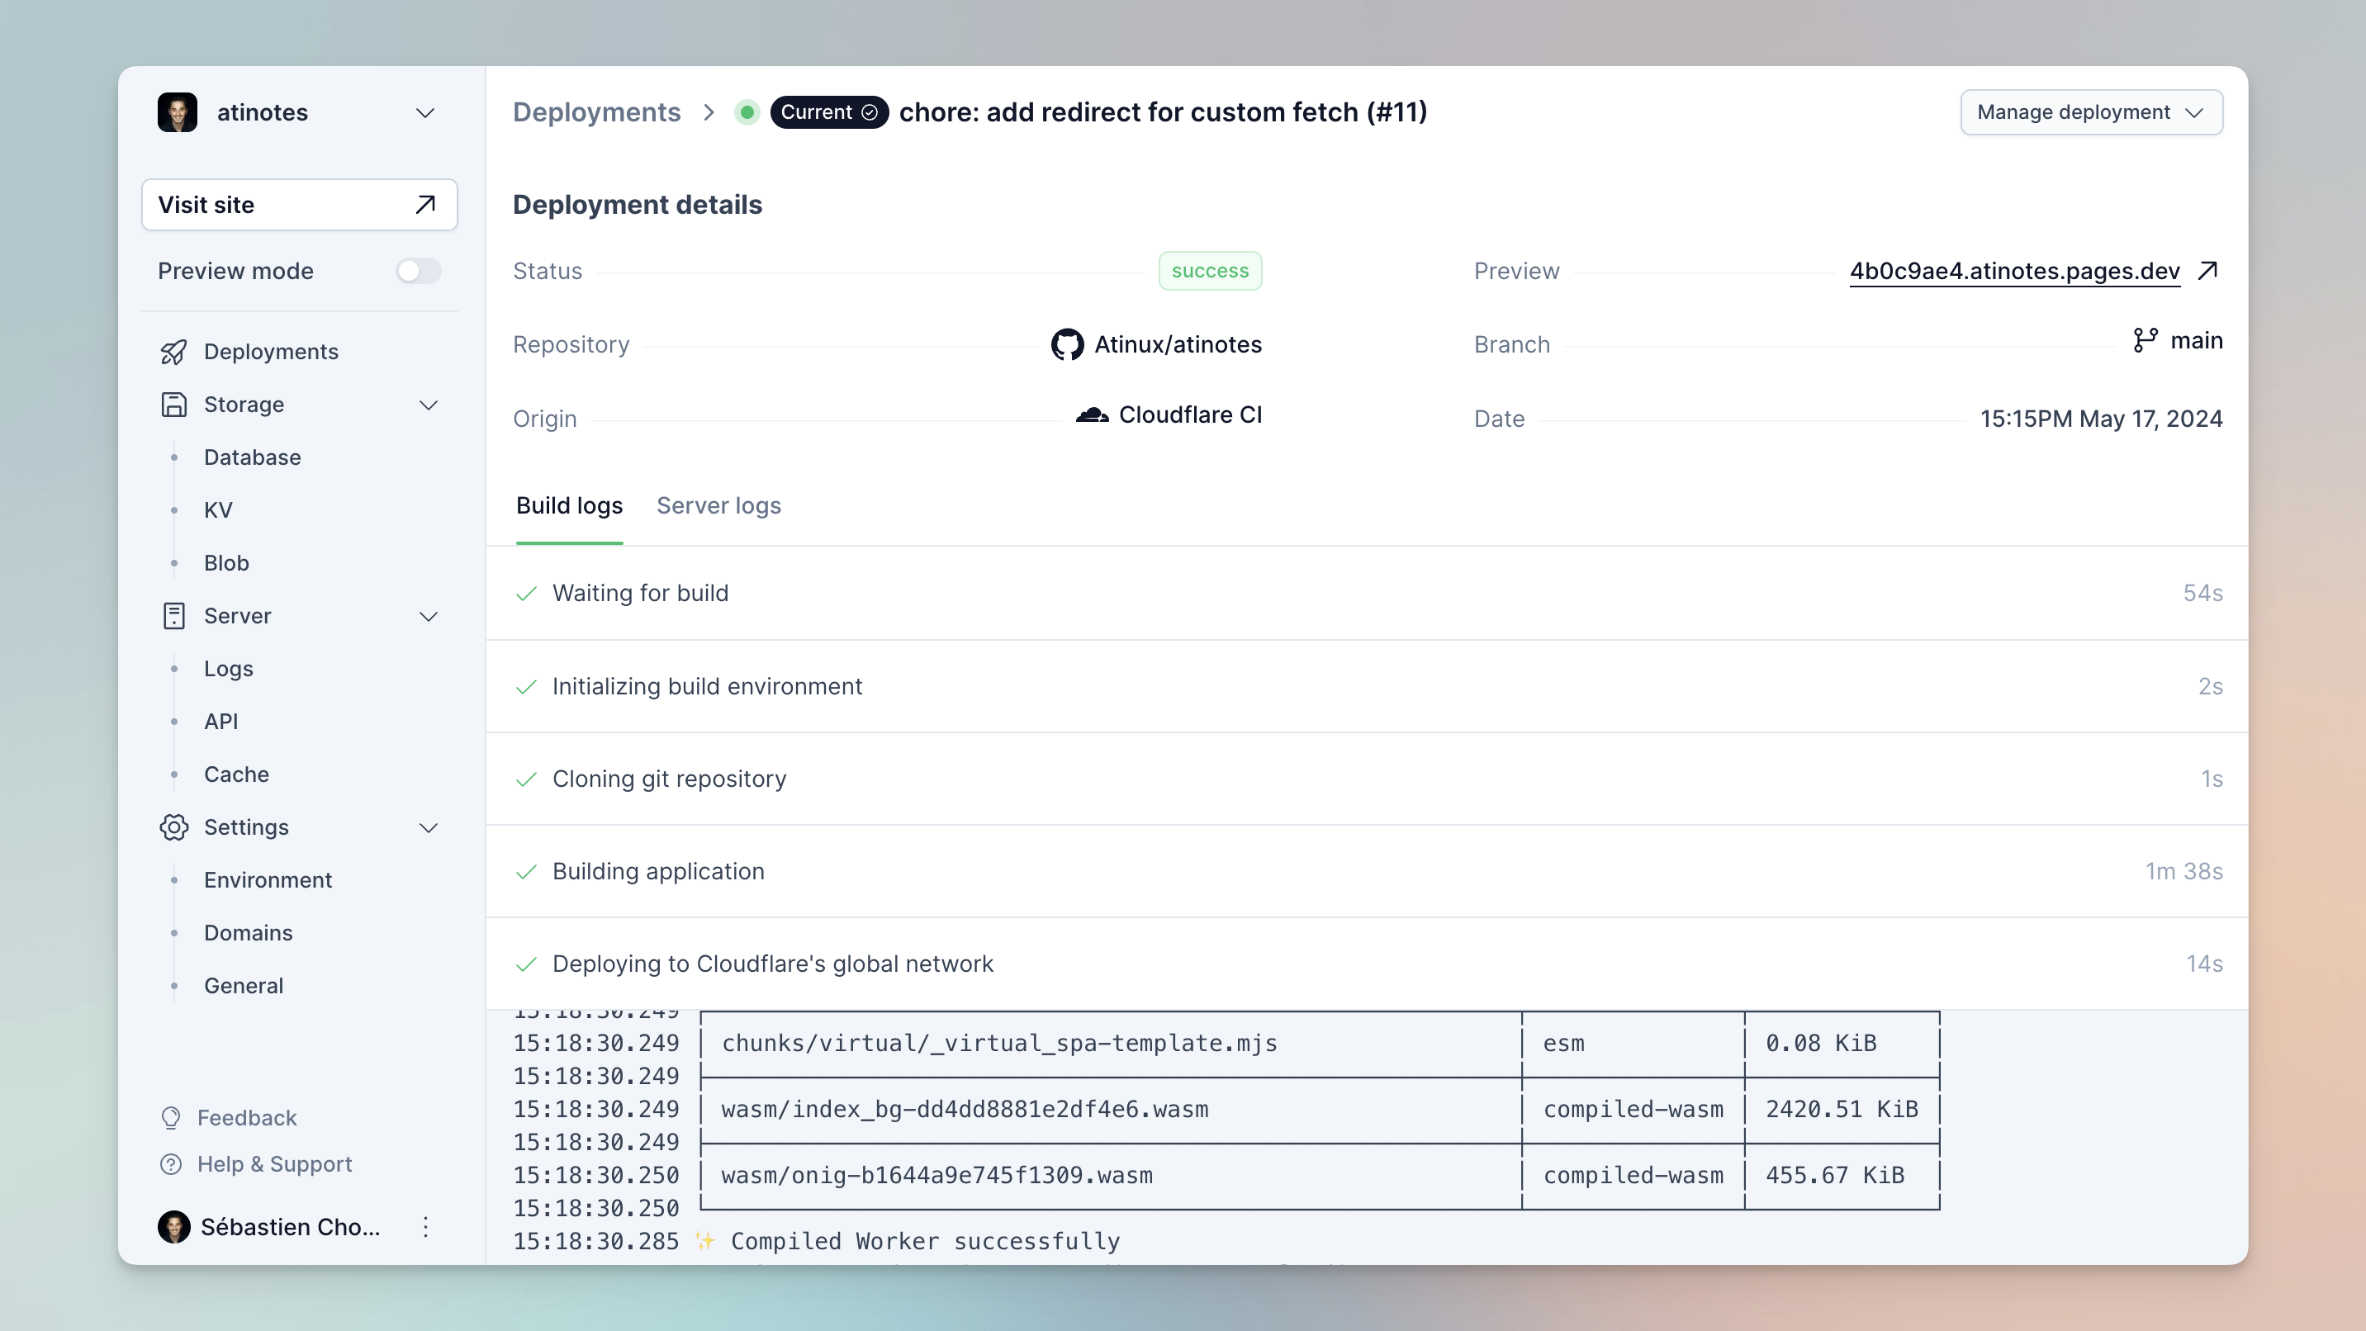Open the Manage deployment dropdown
The width and height of the screenshot is (2366, 1331).
pos(2090,112)
